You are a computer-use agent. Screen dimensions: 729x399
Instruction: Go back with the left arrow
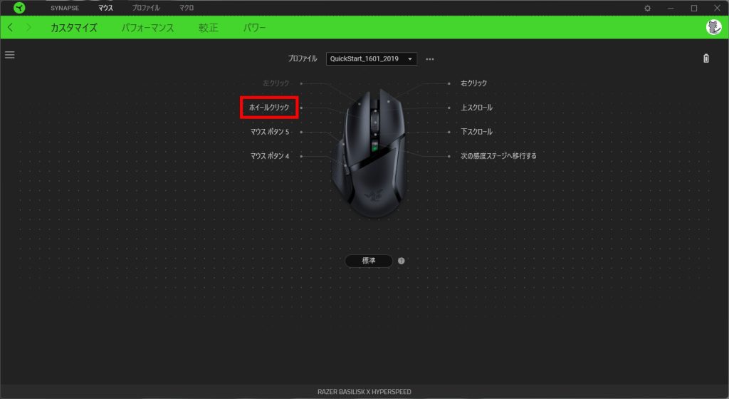pyautogui.click(x=10, y=28)
